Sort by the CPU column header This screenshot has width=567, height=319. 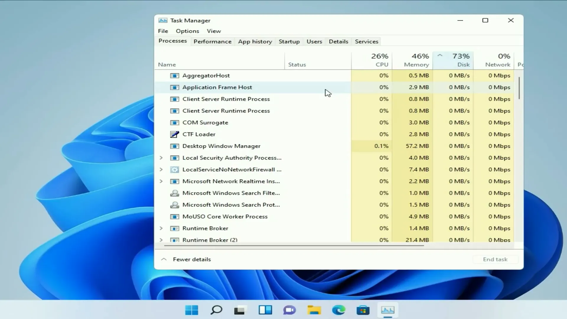[x=372, y=61]
